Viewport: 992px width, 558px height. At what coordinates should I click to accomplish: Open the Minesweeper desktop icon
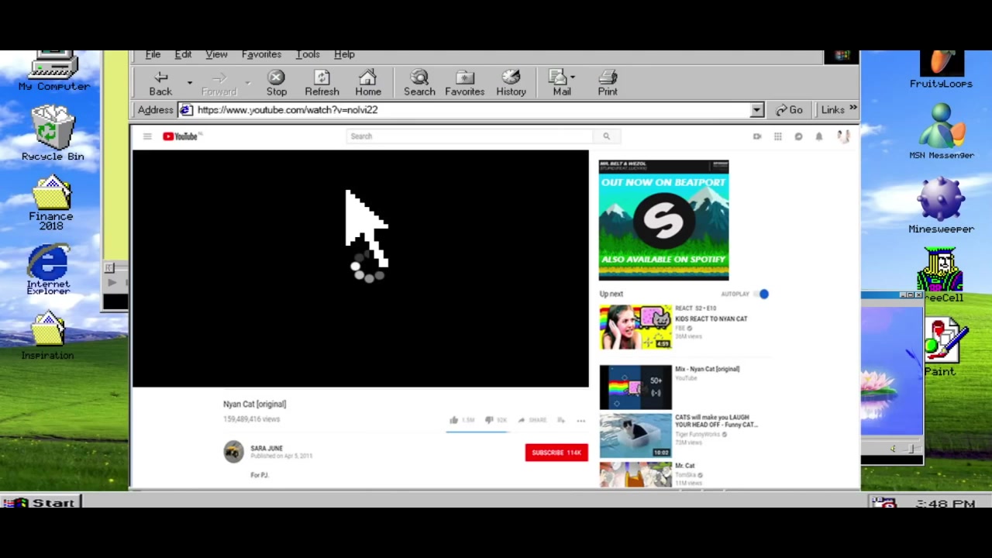click(941, 204)
